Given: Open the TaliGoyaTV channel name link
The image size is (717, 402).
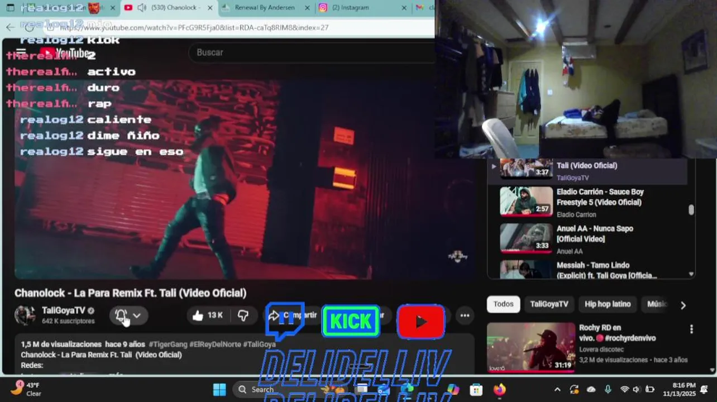Looking at the screenshot, I should tap(63, 310).
